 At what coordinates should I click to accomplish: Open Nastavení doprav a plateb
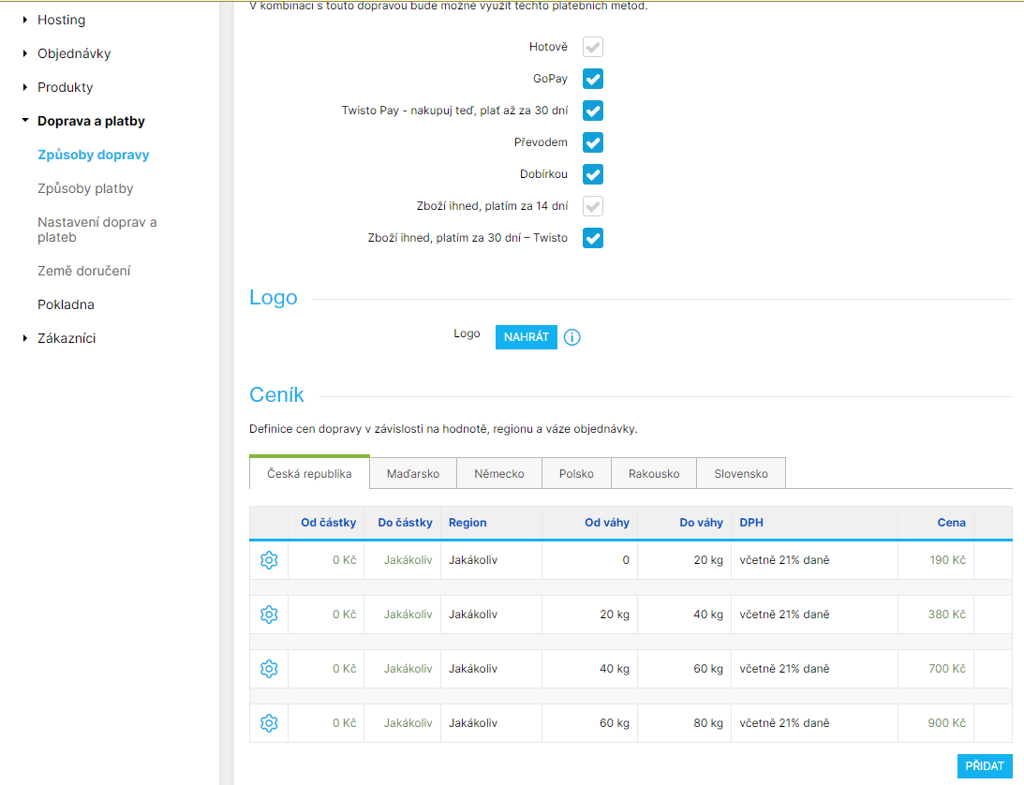tap(97, 230)
